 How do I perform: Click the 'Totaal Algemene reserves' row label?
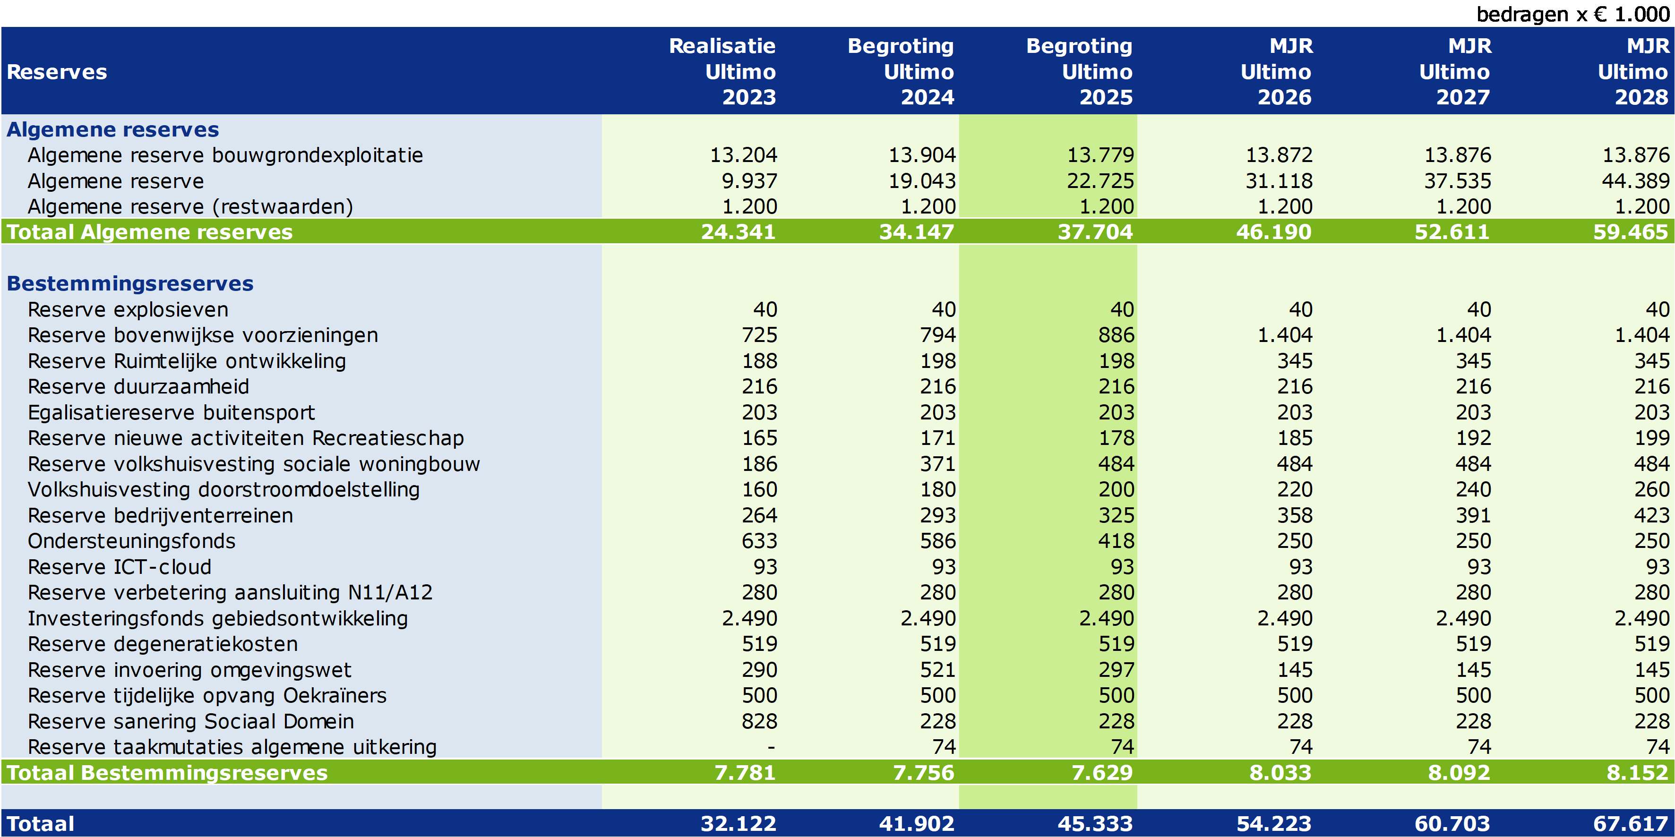tap(150, 232)
